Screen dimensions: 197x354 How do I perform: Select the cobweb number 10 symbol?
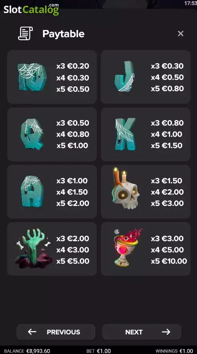tap(32, 77)
